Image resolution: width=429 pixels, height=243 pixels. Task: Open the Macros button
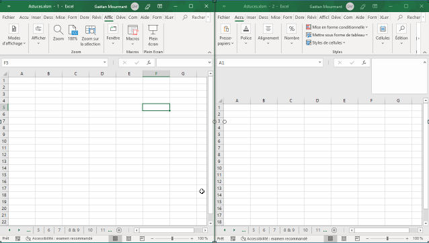(x=132, y=35)
